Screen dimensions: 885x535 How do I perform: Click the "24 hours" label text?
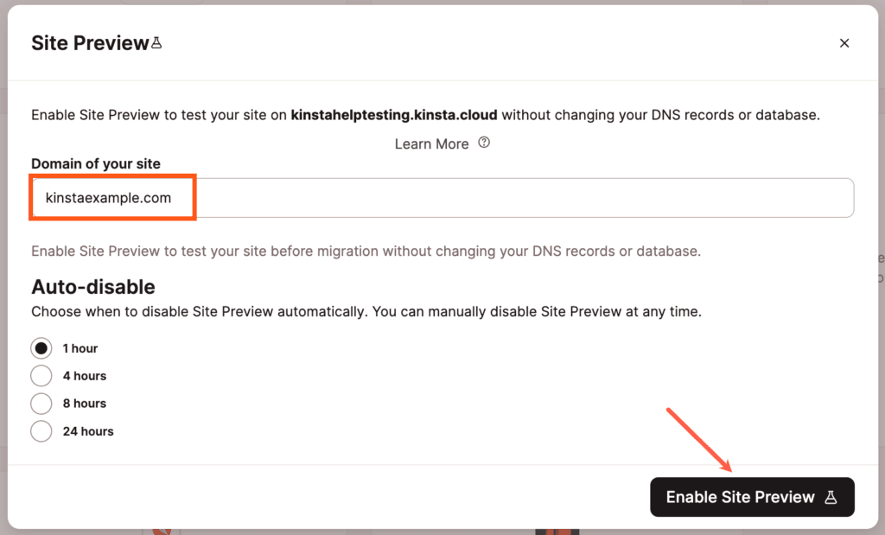tap(88, 431)
